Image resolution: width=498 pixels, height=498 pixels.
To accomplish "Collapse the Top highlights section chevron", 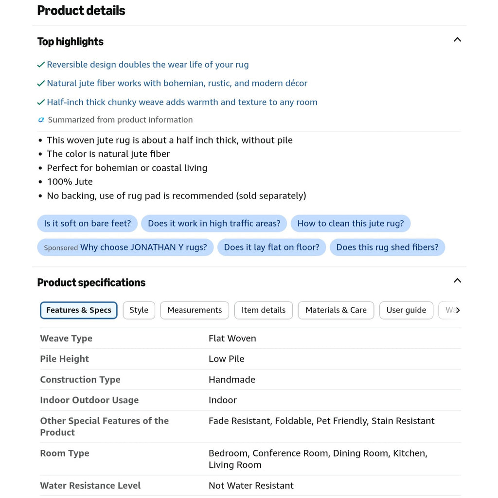I will point(457,40).
